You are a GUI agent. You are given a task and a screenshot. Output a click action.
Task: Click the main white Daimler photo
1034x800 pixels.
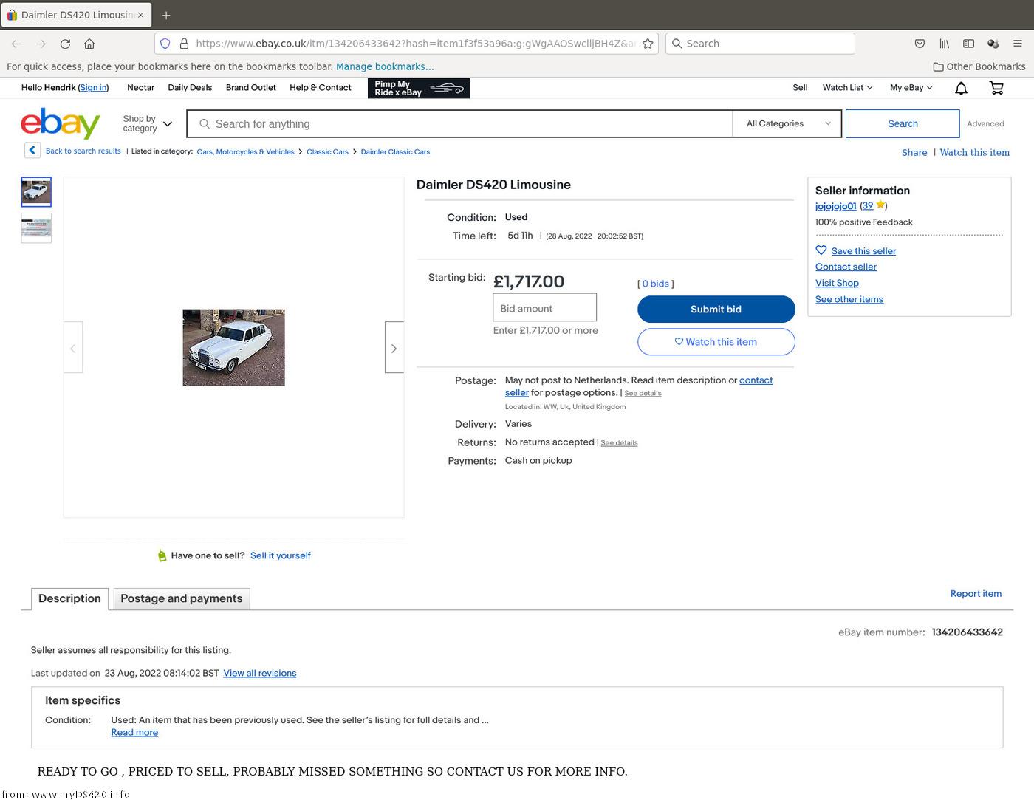(233, 347)
